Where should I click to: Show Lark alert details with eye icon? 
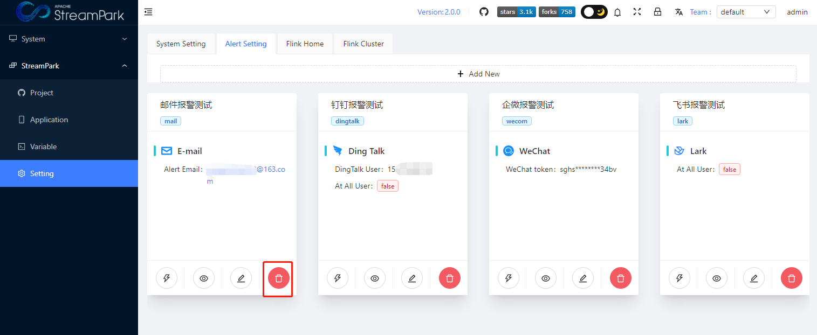[717, 278]
